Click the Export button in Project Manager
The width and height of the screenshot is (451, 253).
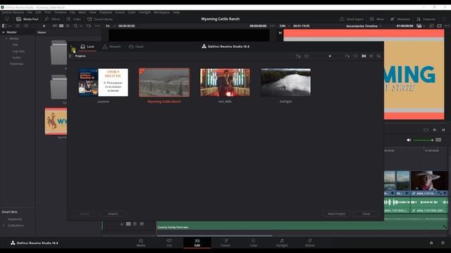point(85,214)
